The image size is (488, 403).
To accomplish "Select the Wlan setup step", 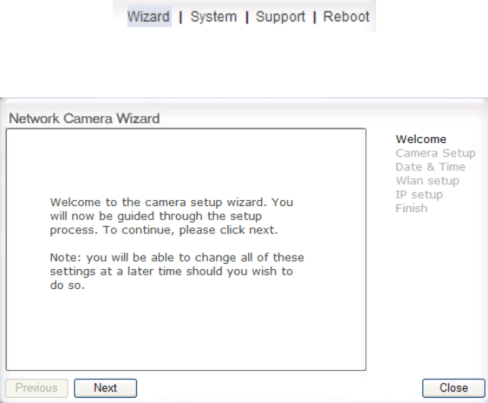I will click(427, 181).
